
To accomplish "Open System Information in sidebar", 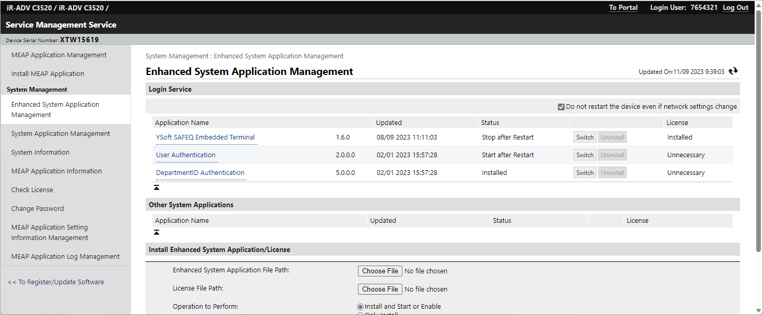I will [x=40, y=153].
